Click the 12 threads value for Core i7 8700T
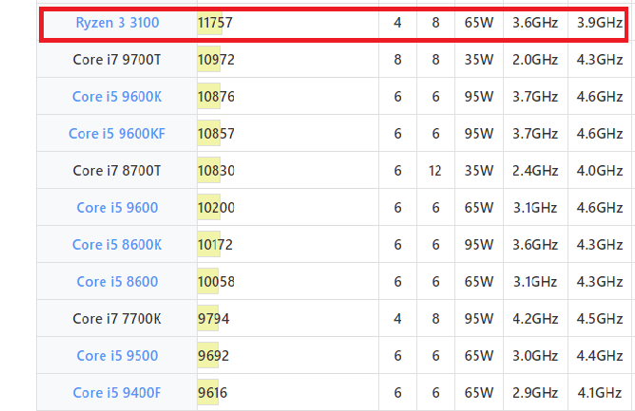This screenshot has width=635, height=411. (x=435, y=171)
